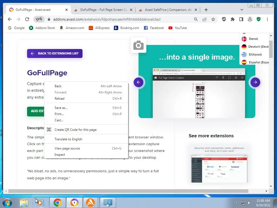Expand the tab search chevron
Viewport: 277px width, 208px height.
pyautogui.click(x=242, y=10)
